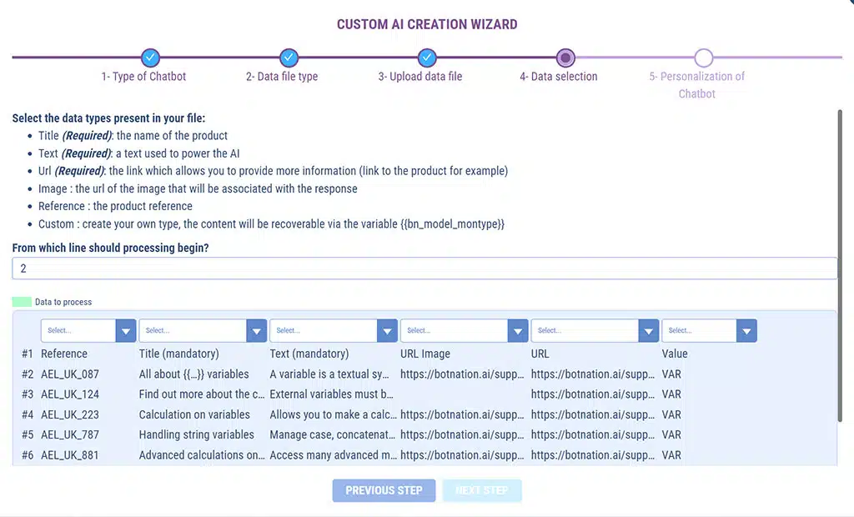The width and height of the screenshot is (854, 517).
Task: Go to '5- Personalization of Chatbot' step
Action: coord(696,84)
